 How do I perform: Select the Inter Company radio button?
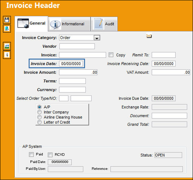pyautogui.click(x=39, y=112)
